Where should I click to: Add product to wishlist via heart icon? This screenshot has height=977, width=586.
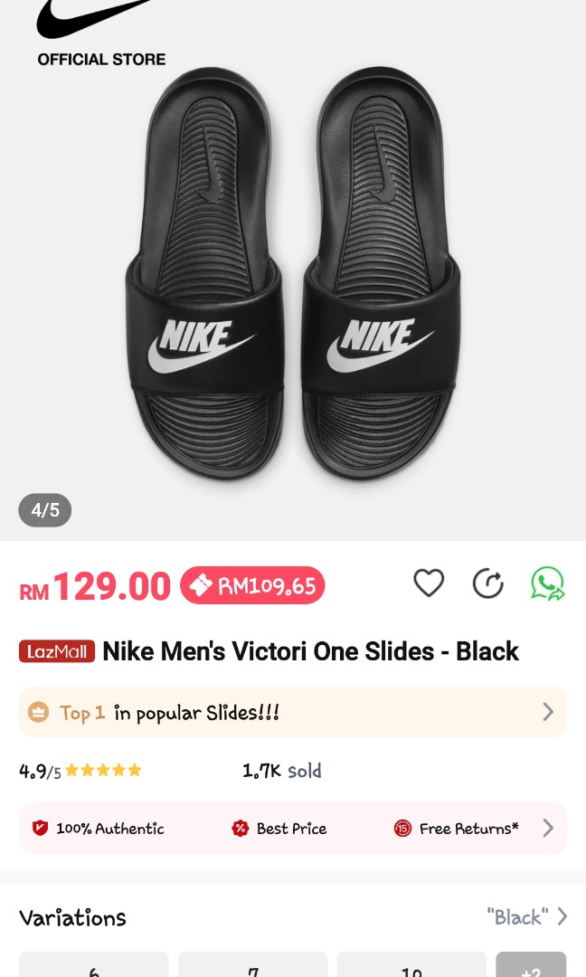(x=429, y=583)
